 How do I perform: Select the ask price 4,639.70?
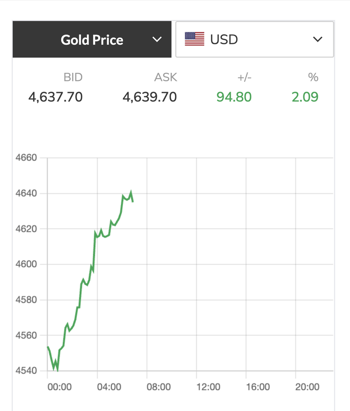point(150,97)
